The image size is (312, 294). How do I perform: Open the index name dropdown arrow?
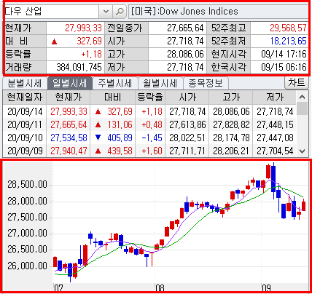[x=106, y=11]
